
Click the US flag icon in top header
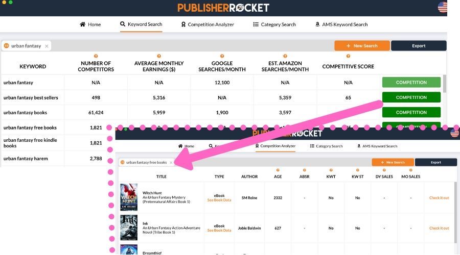443,8
